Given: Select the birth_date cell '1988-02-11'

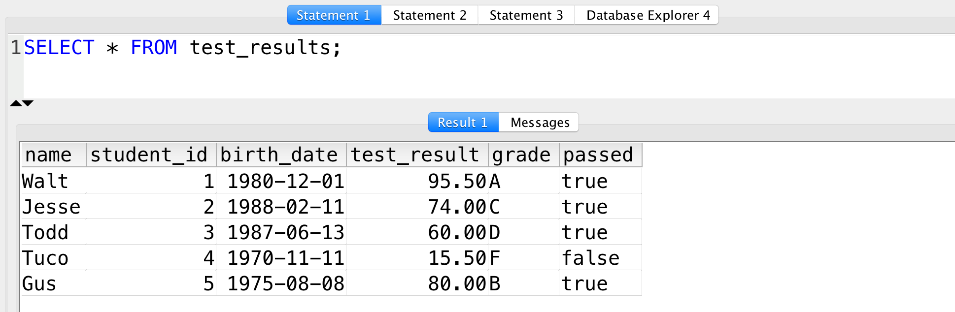Looking at the screenshot, I should 281,206.
